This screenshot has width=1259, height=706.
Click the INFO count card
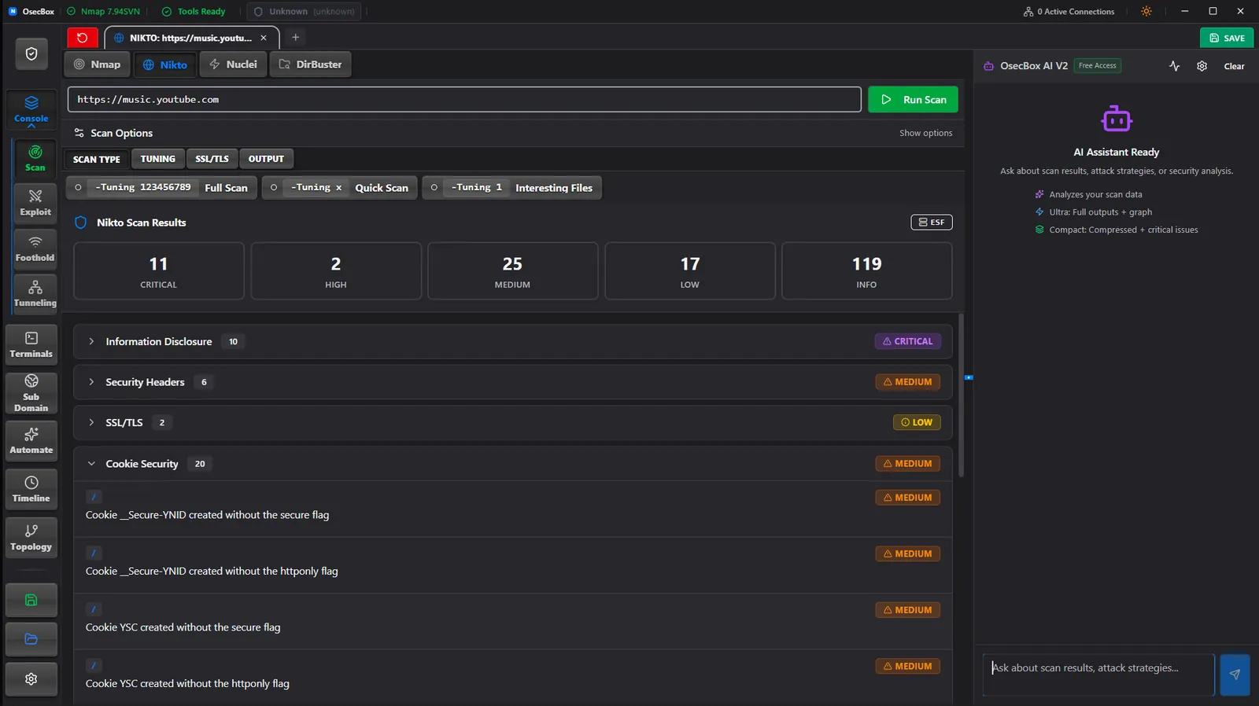866,271
